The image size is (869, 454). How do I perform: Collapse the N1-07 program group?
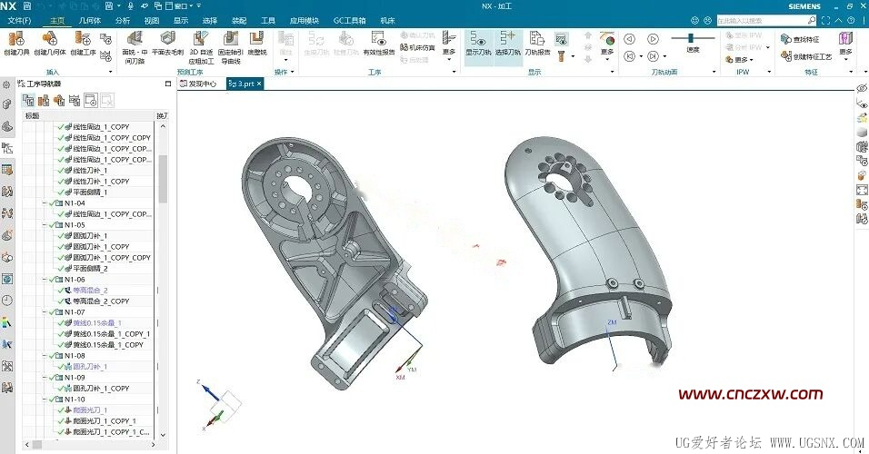45,312
